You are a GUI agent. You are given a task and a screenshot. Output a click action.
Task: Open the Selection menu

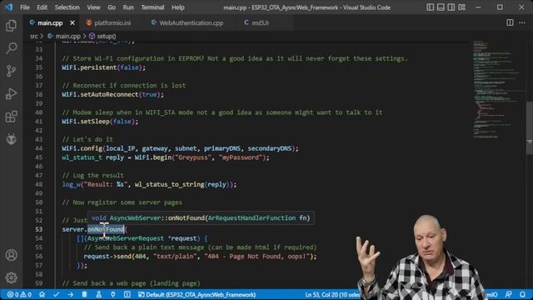point(67,7)
